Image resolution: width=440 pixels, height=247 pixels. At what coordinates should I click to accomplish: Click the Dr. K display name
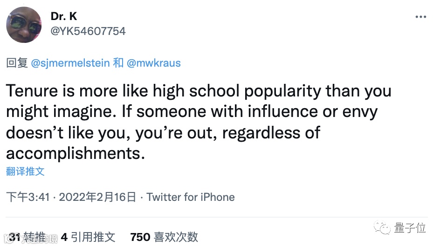[64, 16]
